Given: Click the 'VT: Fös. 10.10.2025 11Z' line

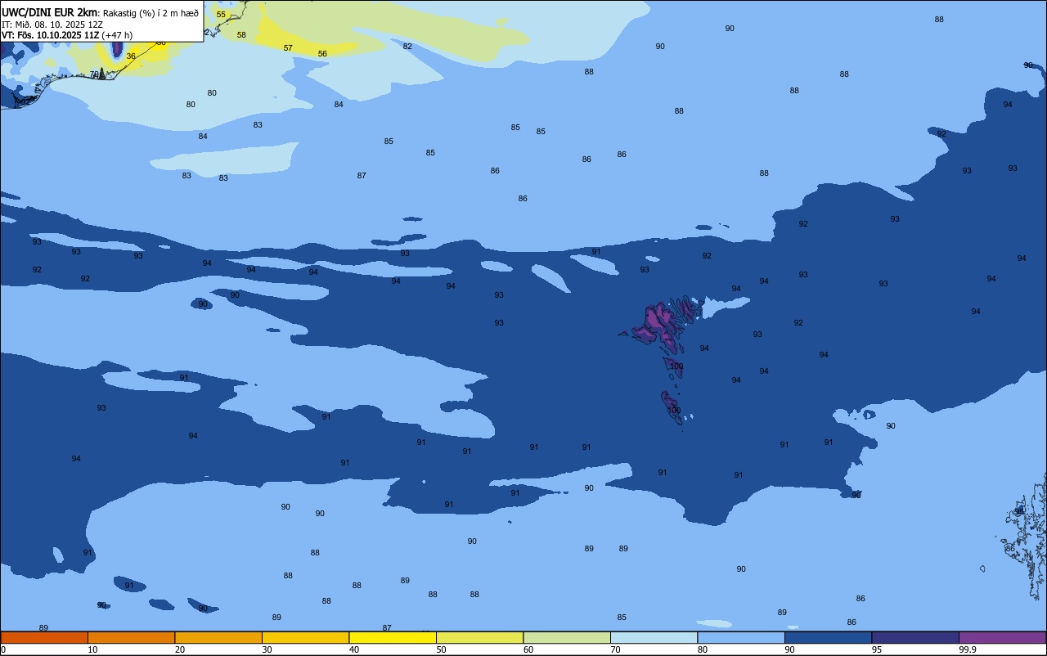Looking at the screenshot, I should [x=51, y=35].
